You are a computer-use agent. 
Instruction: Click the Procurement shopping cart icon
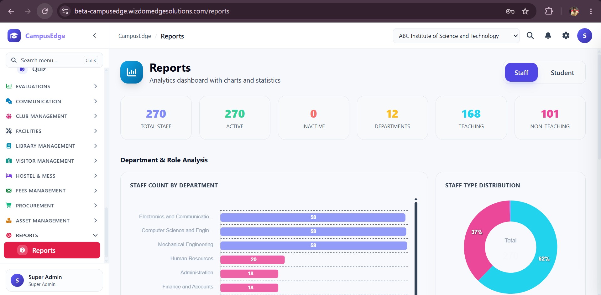9,205
